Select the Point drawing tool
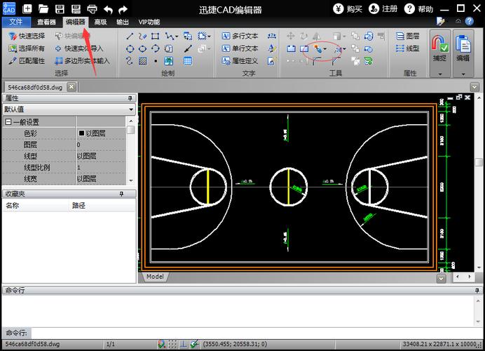The height and width of the screenshot is (351, 485). coord(156,61)
